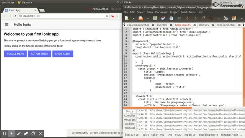Close the app.component.ts tab

point(153,25)
